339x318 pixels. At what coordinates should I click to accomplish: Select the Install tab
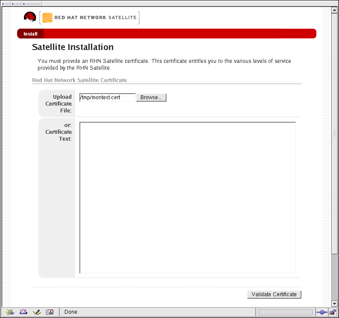[30, 34]
